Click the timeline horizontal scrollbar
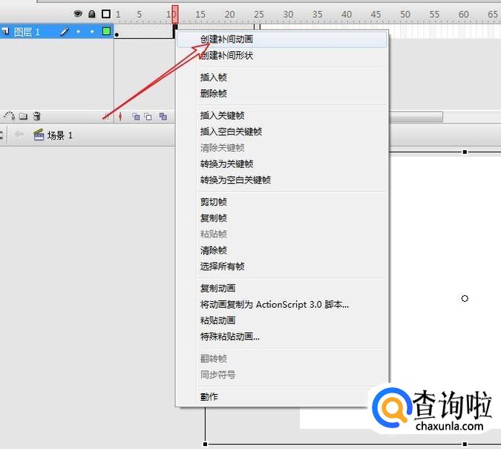This screenshot has height=449, width=501. pyautogui.click(x=416, y=117)
